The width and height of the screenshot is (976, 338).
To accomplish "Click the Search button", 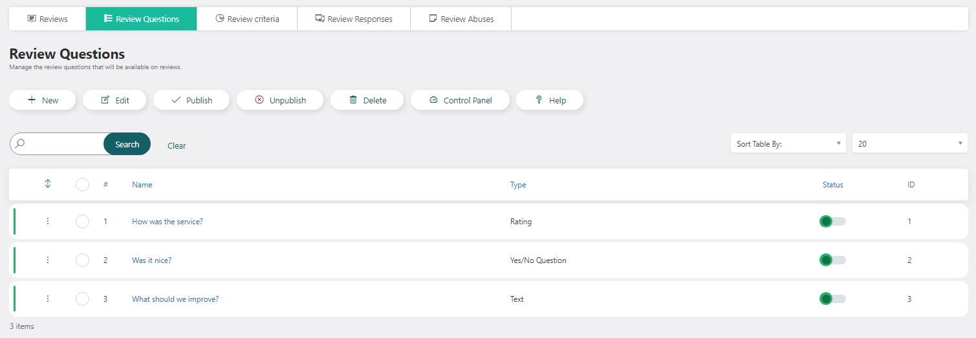I will tap(127, 144).
